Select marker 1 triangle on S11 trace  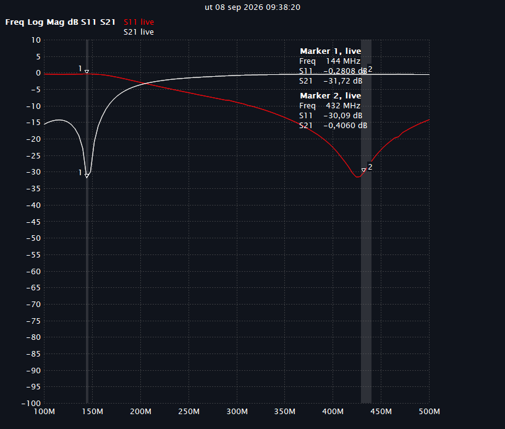coord(87,72)
